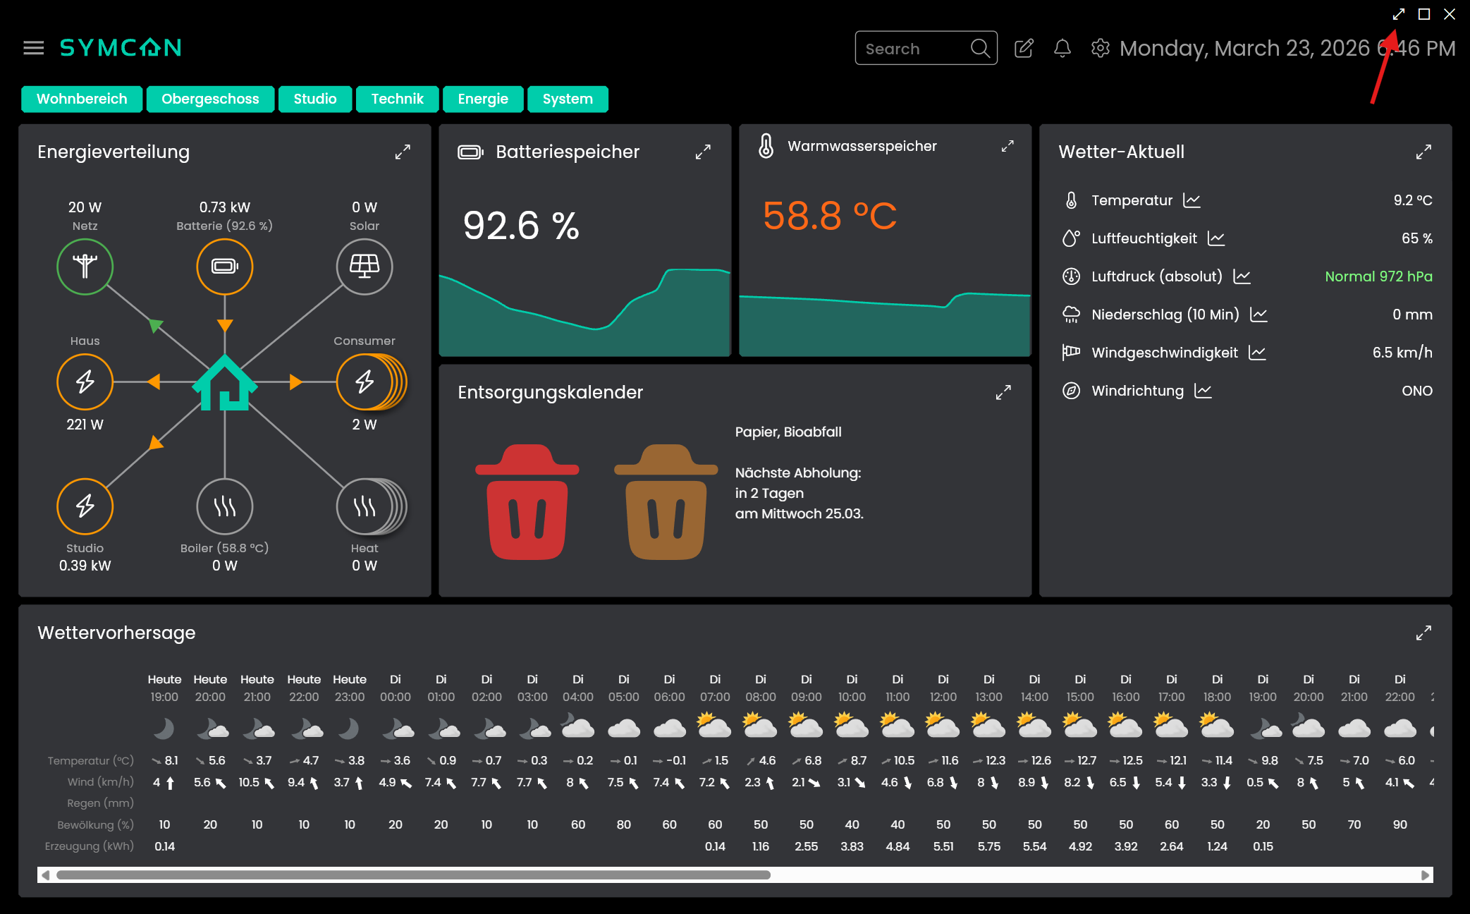Viewport: 1470px width, 914px height.
Task: Click the Technik tab button
Action: coord(397,99)
